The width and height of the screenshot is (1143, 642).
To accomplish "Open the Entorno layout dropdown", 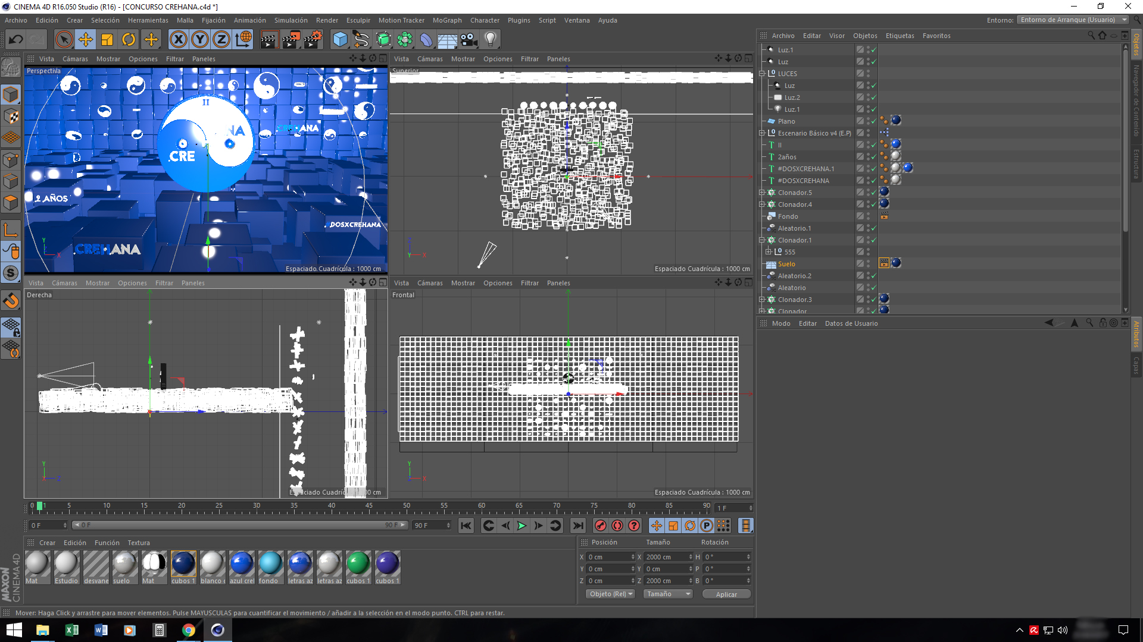I will pos(1073,20).
